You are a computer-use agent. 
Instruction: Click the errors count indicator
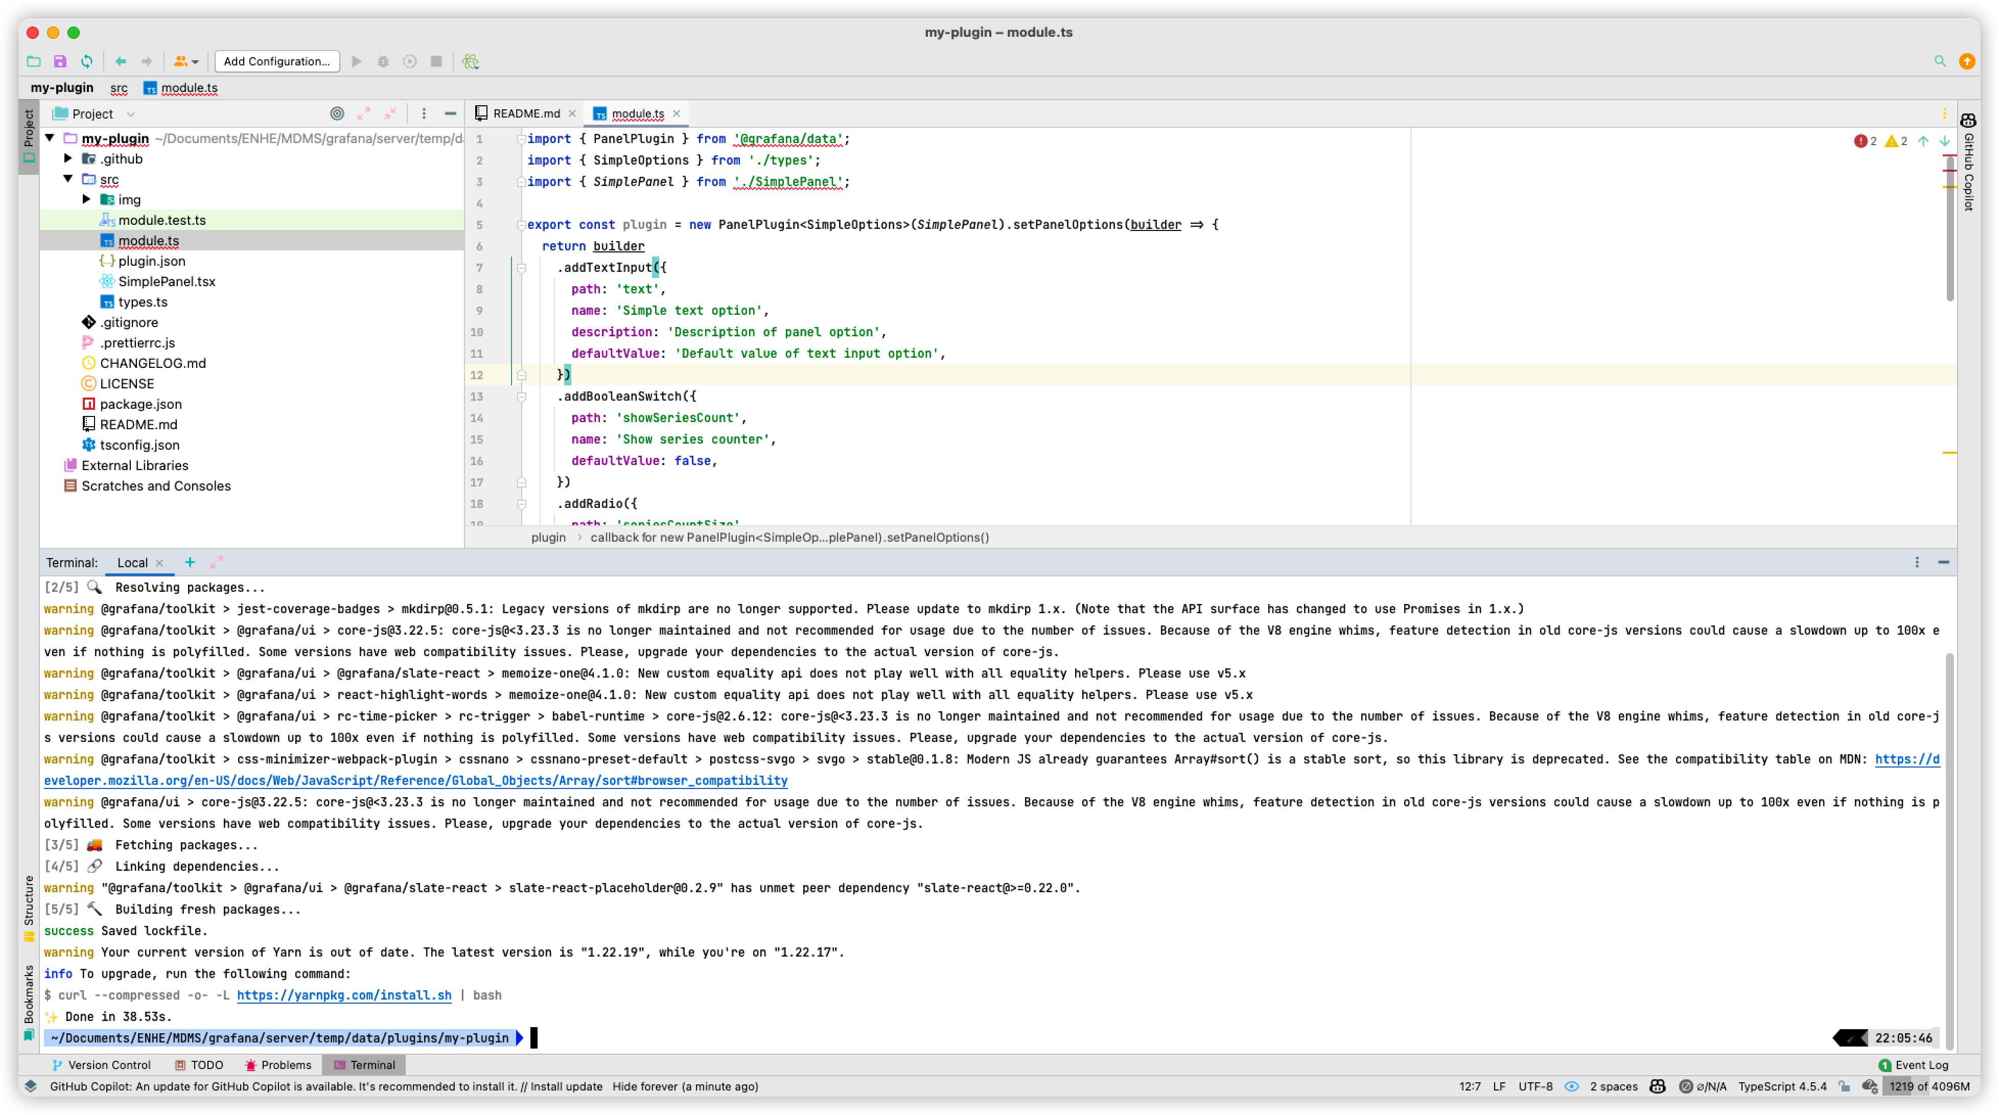1865,141
